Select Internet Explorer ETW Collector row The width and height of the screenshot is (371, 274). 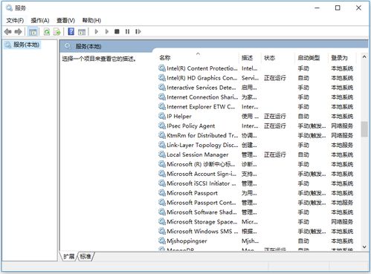tap(257, 107)
